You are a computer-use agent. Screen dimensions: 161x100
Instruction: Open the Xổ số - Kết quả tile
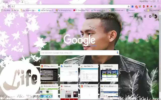coord(109,92)
